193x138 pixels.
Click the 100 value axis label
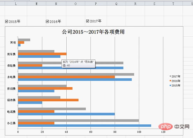tap(139, 132)
